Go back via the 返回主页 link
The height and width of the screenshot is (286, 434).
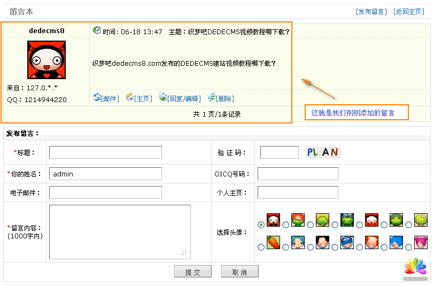[409, 12]
